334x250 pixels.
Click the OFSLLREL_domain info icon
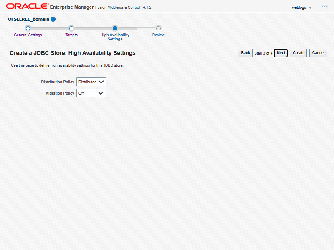click(x=53, y=19)
